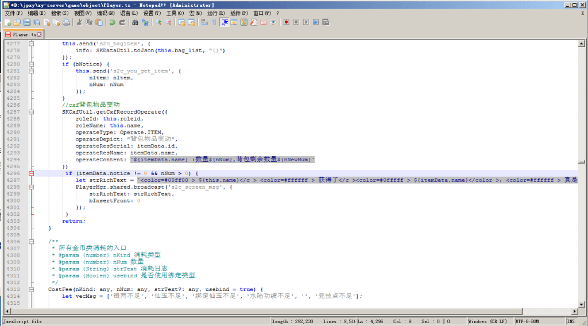
Task: Open the 编辑(E) menu
Action: [x=36, y=13]
